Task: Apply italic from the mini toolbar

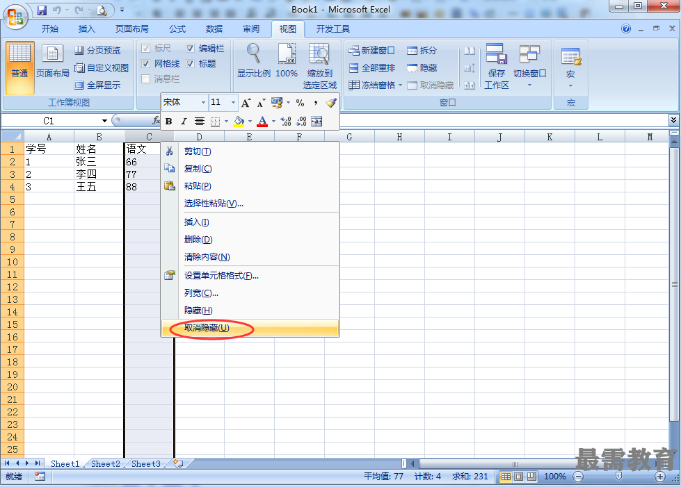Action: point(184,122)
